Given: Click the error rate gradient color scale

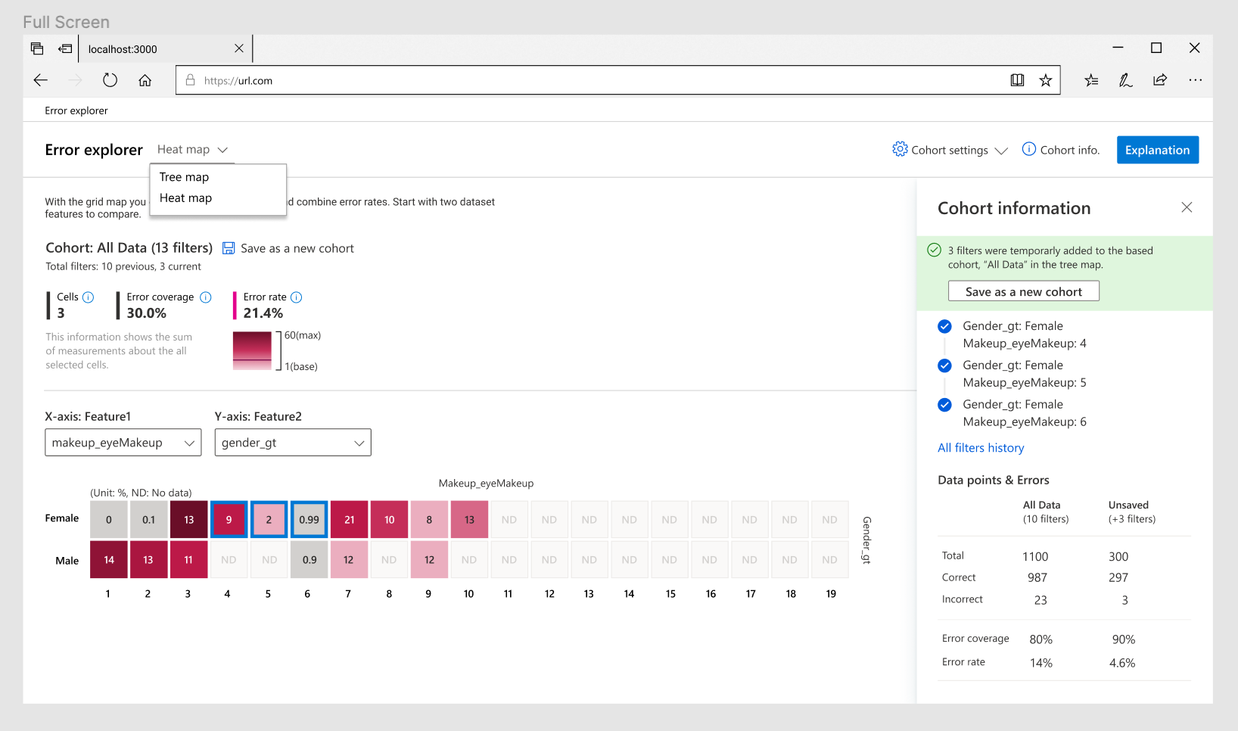Looking at the screenshot, I should 252,350.
